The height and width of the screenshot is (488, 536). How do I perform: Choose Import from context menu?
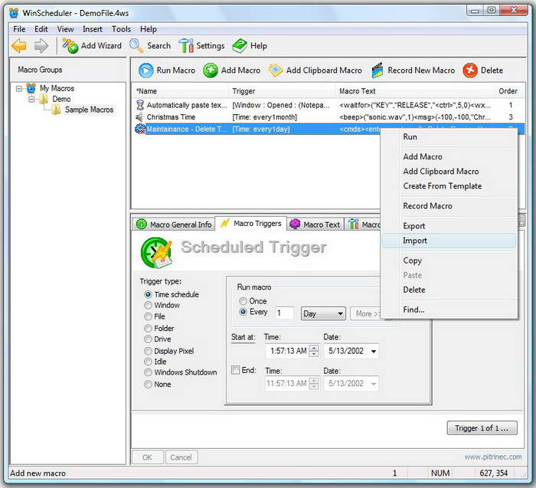[449, 241]
